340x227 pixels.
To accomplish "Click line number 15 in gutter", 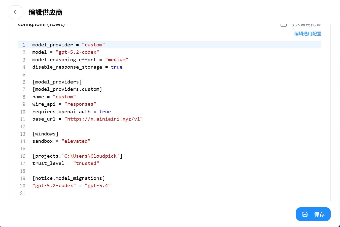I will [x=23, y=149].
